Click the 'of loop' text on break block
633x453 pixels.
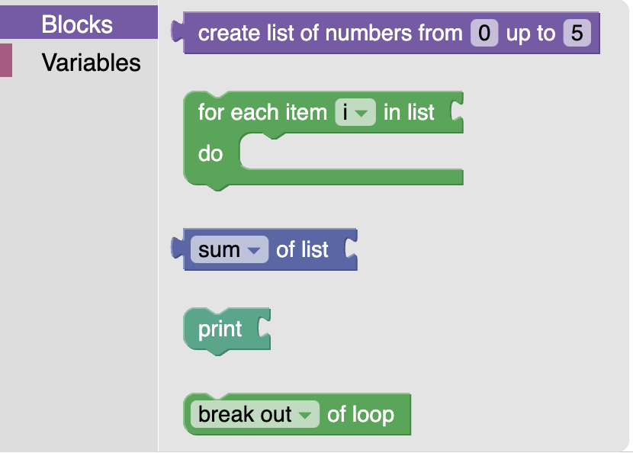360,414
